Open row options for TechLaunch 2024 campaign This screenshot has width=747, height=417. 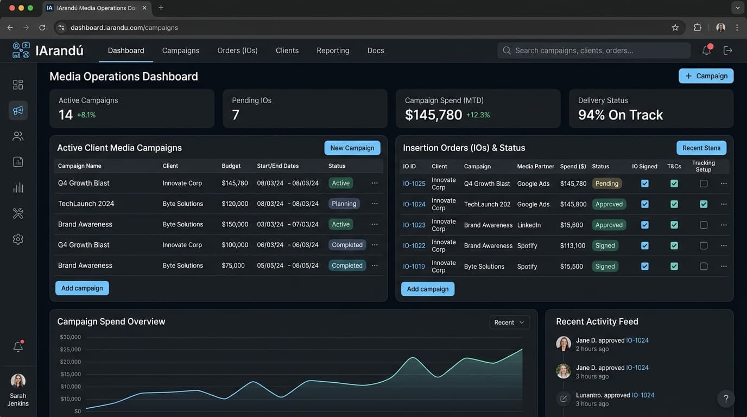coord(375,204)
